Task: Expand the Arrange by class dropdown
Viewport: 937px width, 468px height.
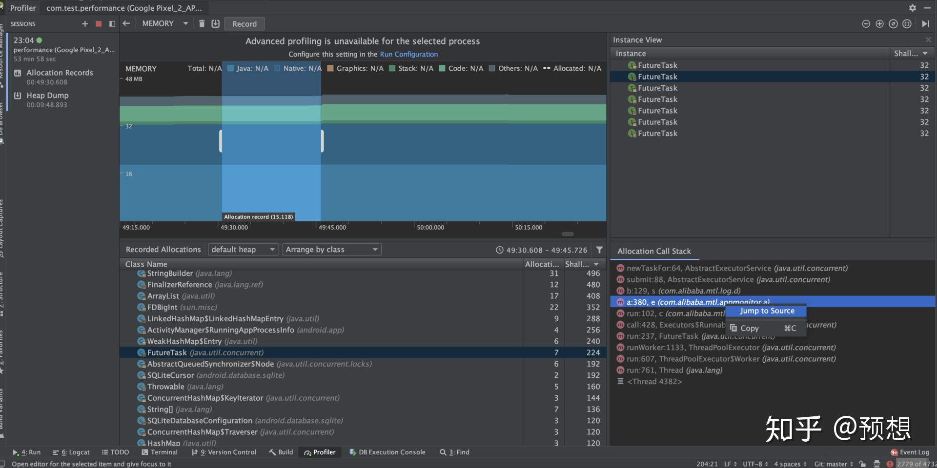Action: (x=331, y=250)
